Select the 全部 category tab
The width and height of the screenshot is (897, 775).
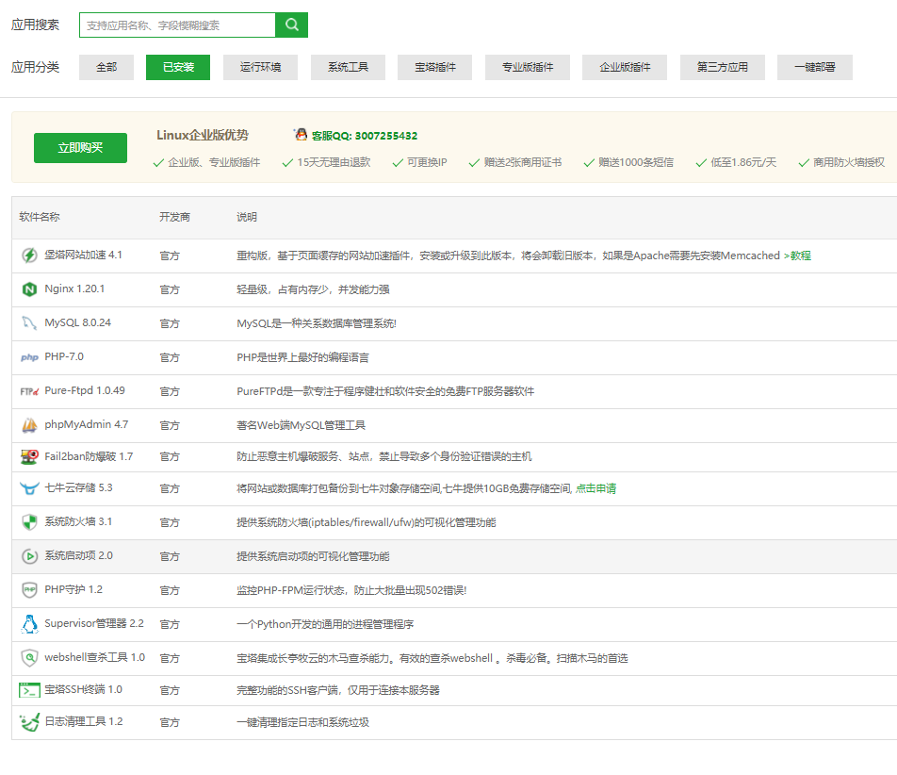(106, 67)
